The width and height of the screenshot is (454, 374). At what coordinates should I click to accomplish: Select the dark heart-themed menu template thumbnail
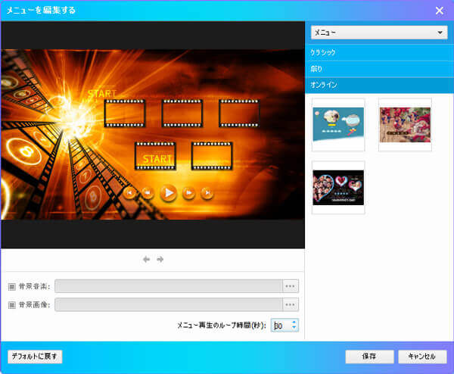(338, 187)
